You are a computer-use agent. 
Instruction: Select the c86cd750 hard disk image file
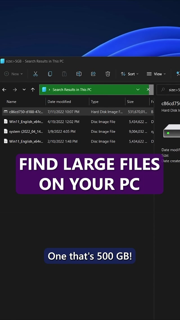point(26,112)
